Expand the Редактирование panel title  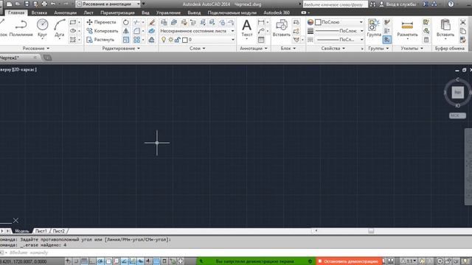click(121, 49)
